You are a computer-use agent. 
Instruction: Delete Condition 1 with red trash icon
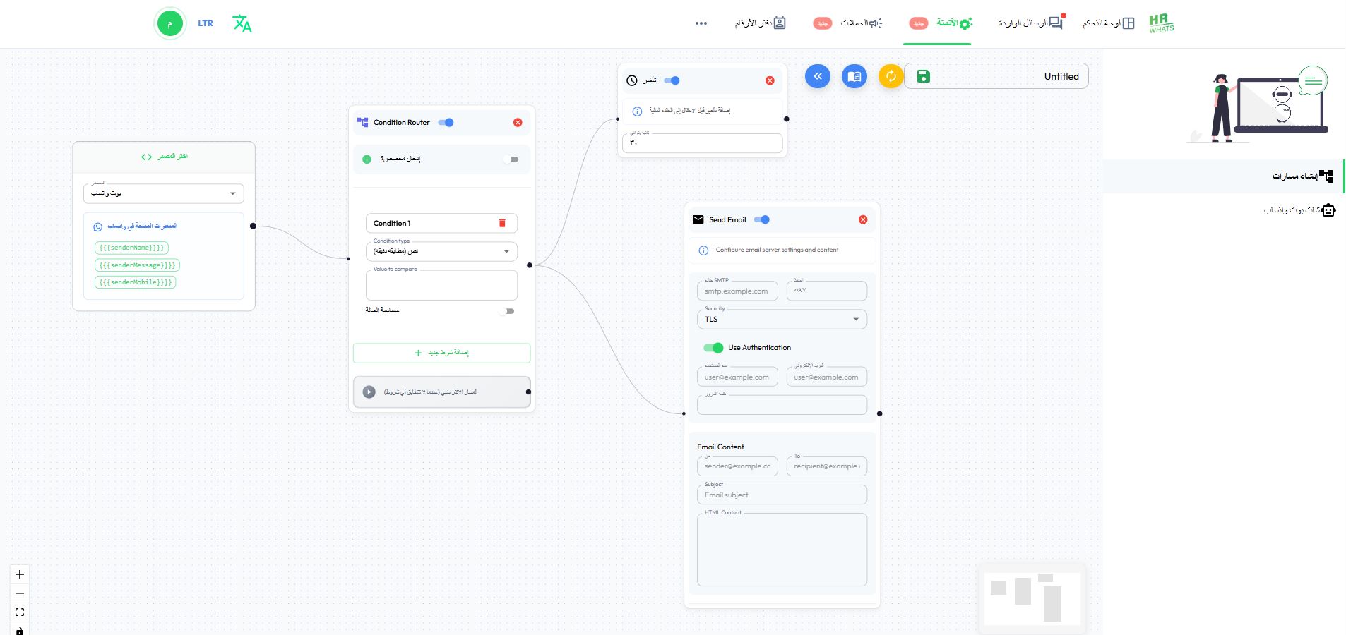pos(502,223)
